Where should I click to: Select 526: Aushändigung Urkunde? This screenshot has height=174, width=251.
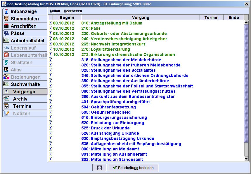pyautogui.click(x=110, y=133)
